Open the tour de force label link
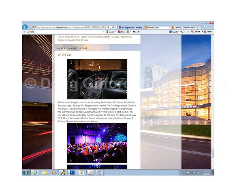This screenshot has height=182, width=235. [x=82, y=40]
